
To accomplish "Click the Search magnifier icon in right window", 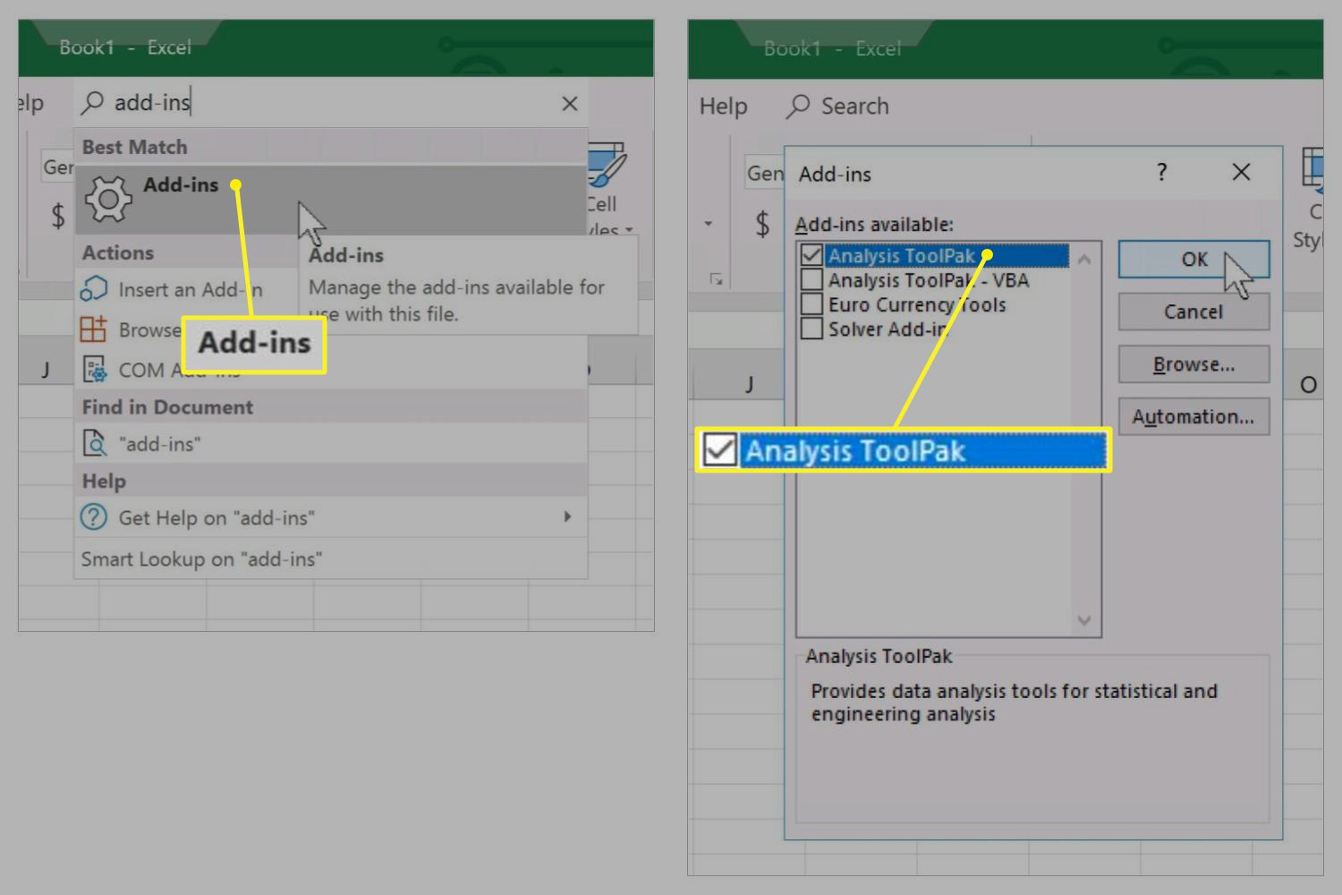I will pos(797,107).
